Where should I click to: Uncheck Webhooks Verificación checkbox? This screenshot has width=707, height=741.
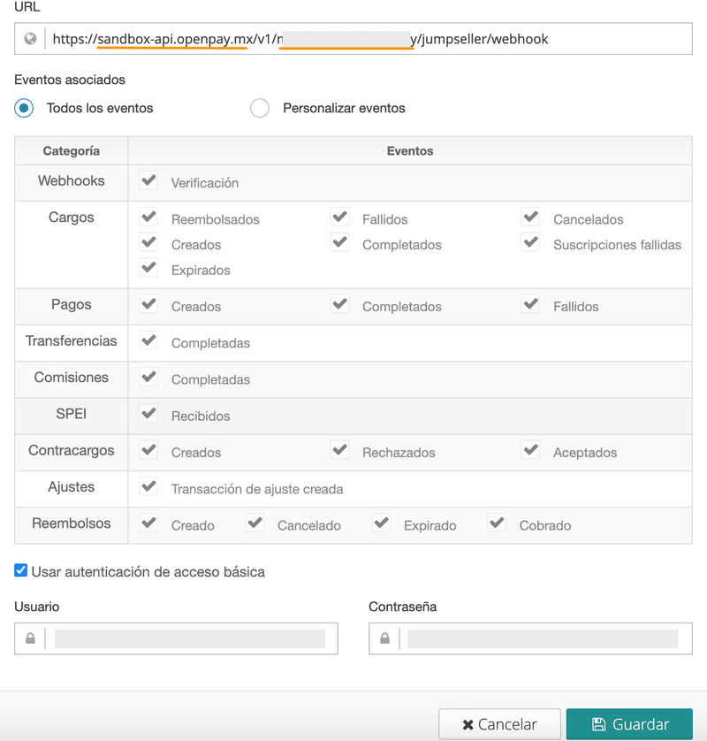click(148, 180)
